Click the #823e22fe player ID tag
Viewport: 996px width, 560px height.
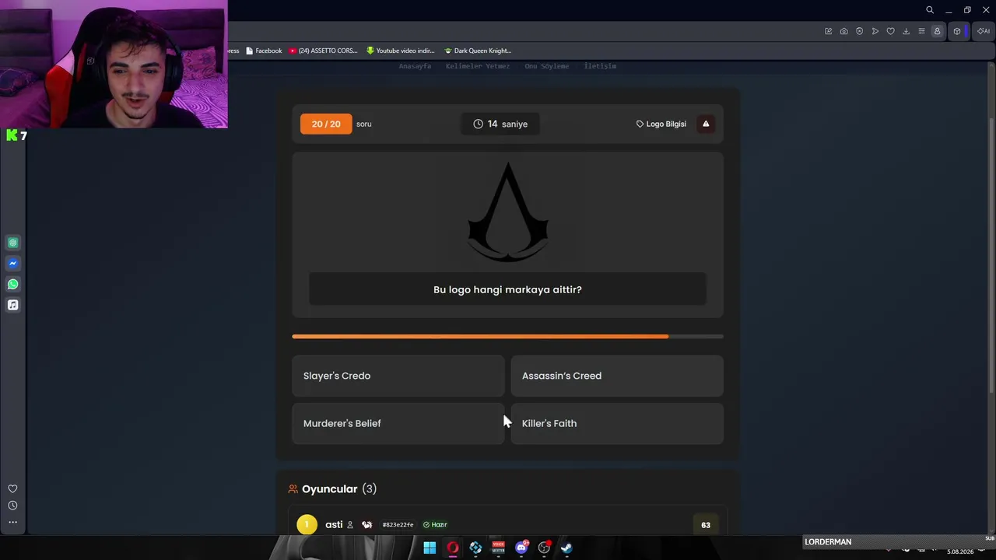pos(398,524)
